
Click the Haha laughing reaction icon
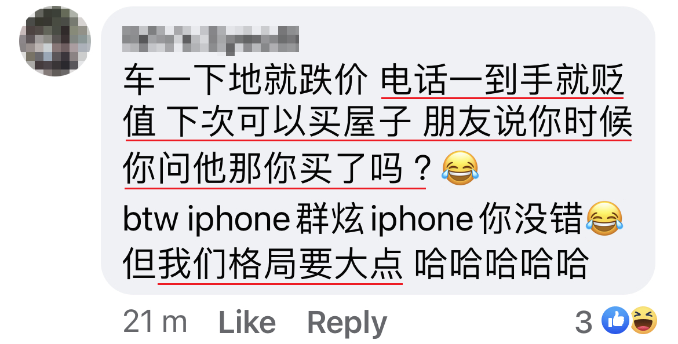tap(644, 321)
